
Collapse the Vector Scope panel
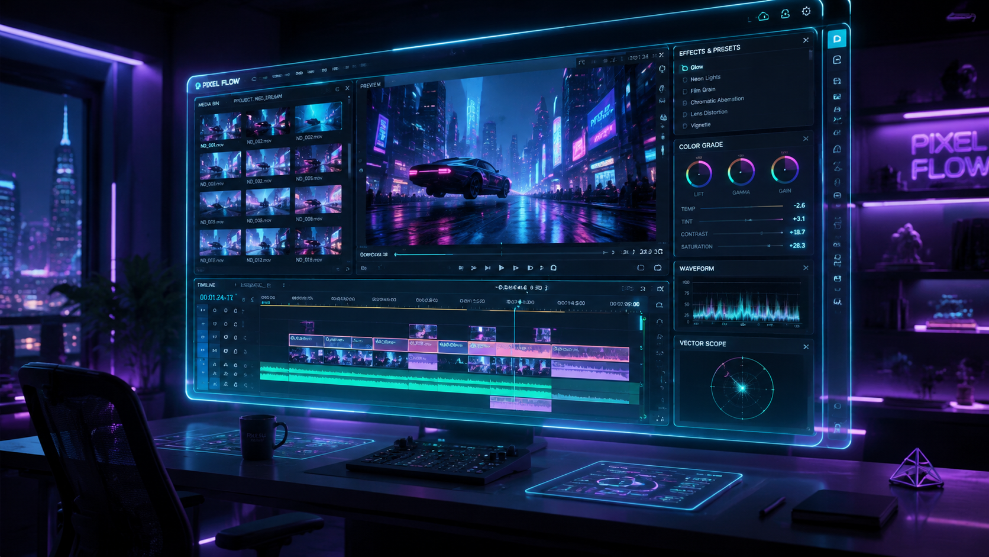pyautogui.click(x=806, y=346)
